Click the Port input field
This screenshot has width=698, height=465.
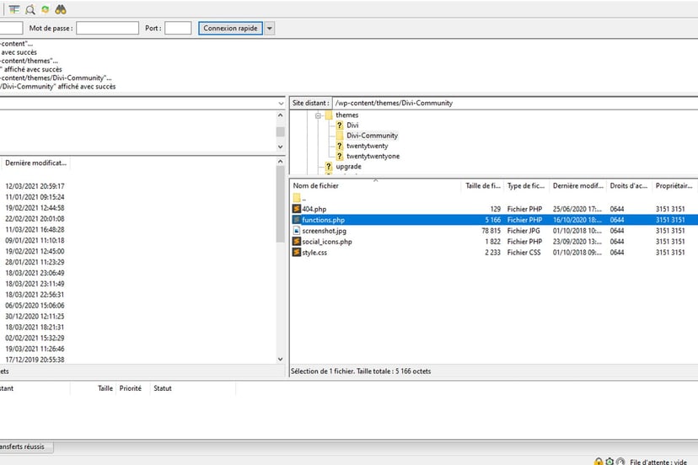178,28
